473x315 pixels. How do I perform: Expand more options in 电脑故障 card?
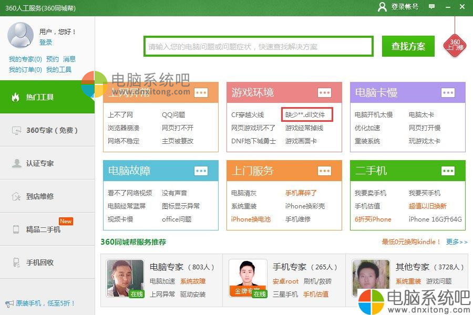(x=201, y=171)
